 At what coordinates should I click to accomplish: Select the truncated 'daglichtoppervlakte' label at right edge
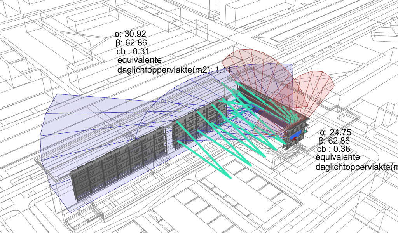[356, 167]
